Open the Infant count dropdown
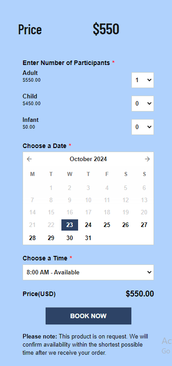 click(x=143, y=127)
